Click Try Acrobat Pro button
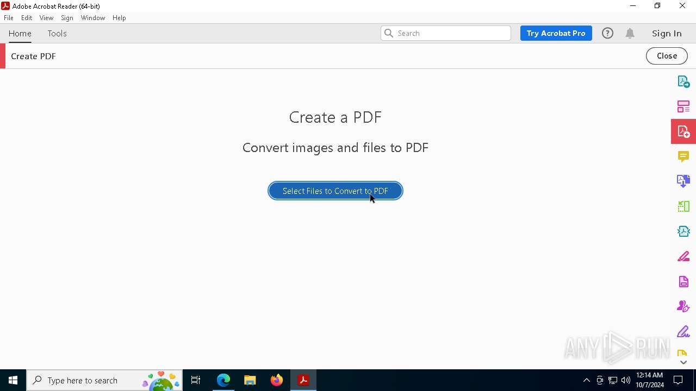 [x=556, y=33]
